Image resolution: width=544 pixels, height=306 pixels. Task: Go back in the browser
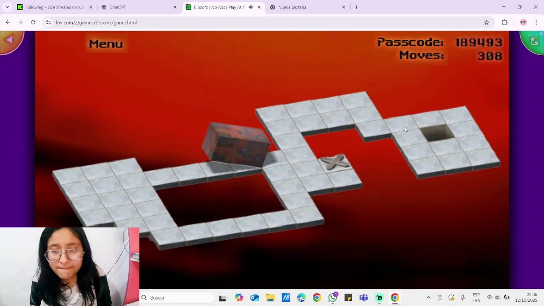click(8, 23)
